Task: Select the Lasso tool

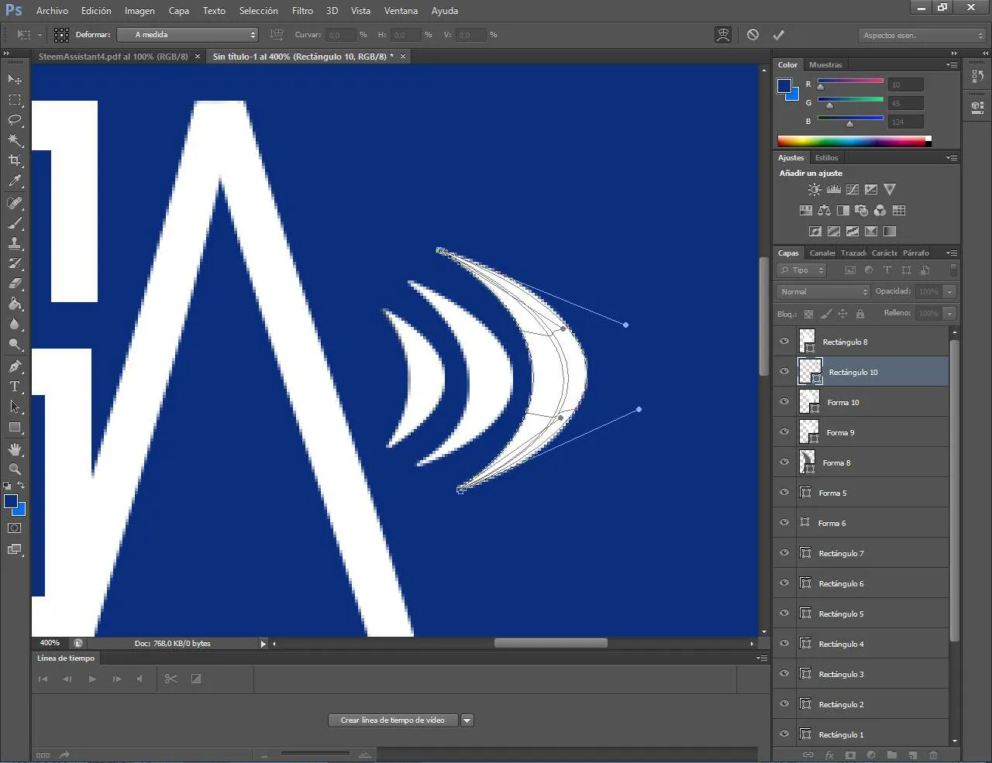Action: (x=15, y=120)
